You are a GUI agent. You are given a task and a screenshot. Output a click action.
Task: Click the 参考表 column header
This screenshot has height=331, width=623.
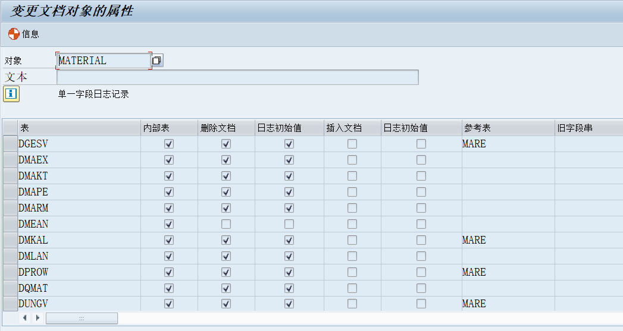click(x=508, y=128)
